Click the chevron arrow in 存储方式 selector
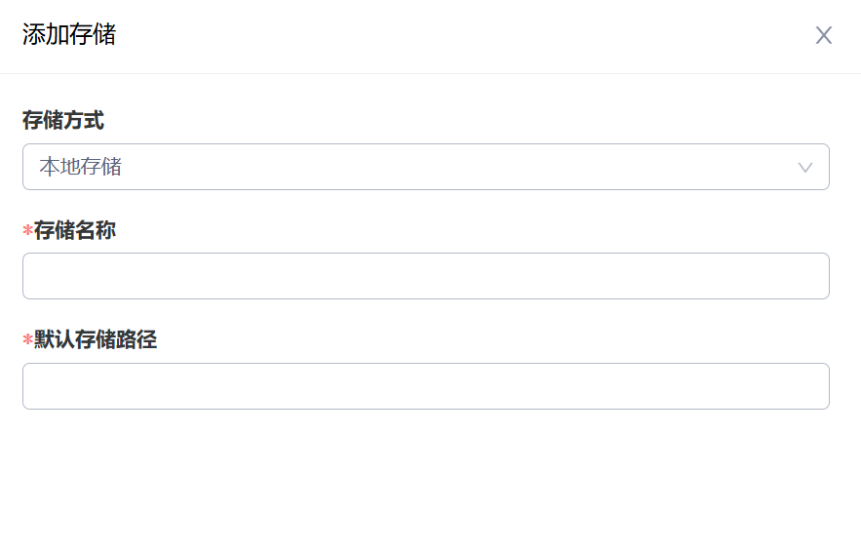861x552 pixels. pos(805,168)
